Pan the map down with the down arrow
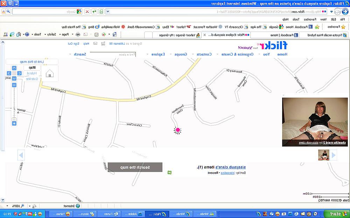The image size is (350, 218). point(14,78)
